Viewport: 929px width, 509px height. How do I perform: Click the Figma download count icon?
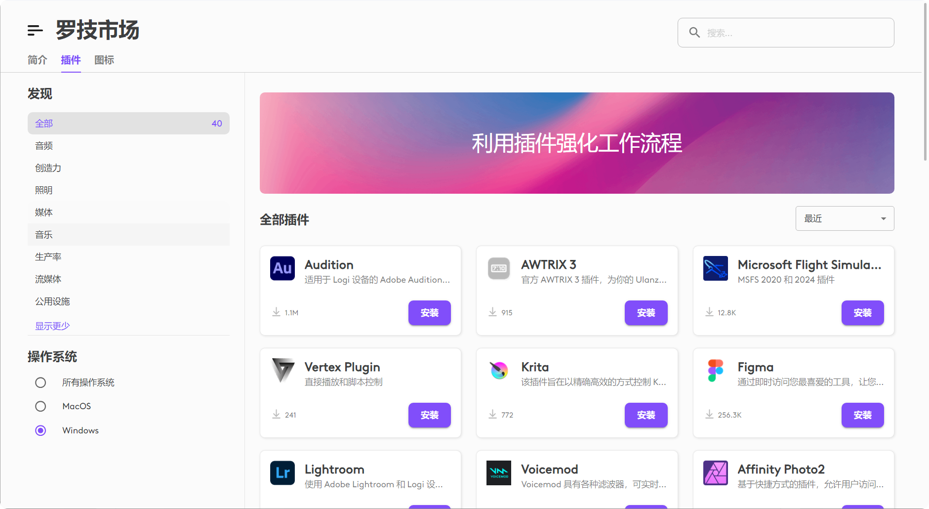tap(709, 415)
